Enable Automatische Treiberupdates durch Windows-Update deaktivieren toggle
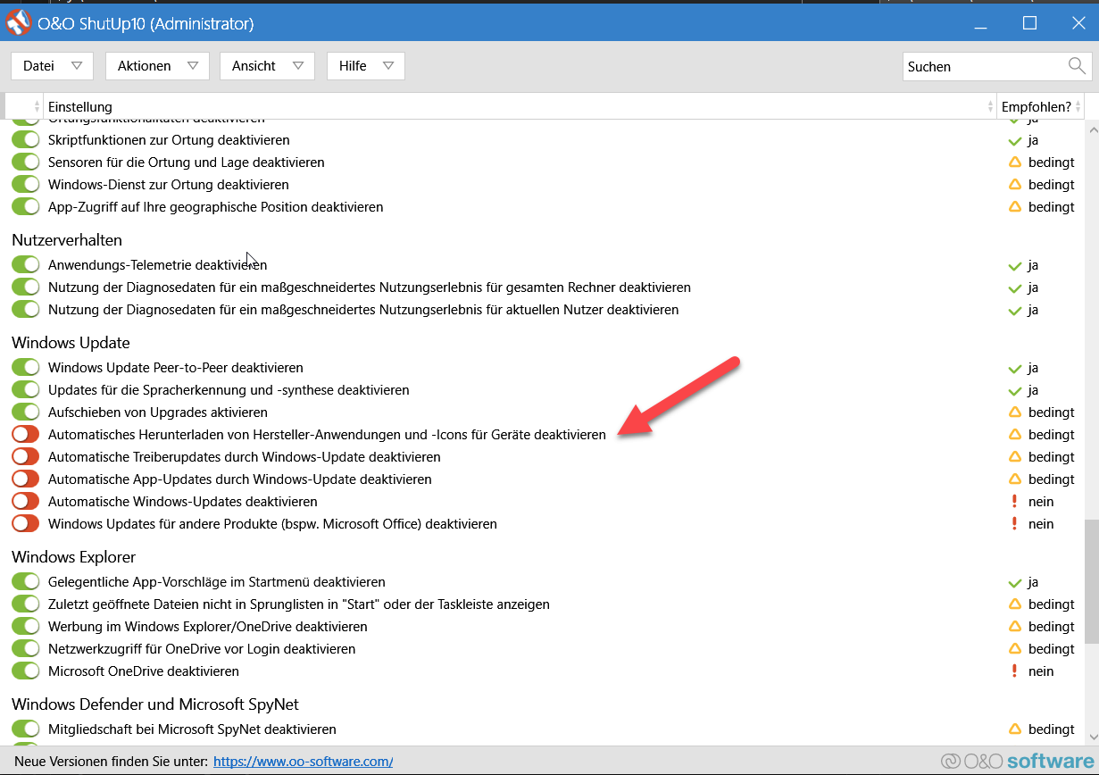1099x775 pixels. [x=26, y=457]
